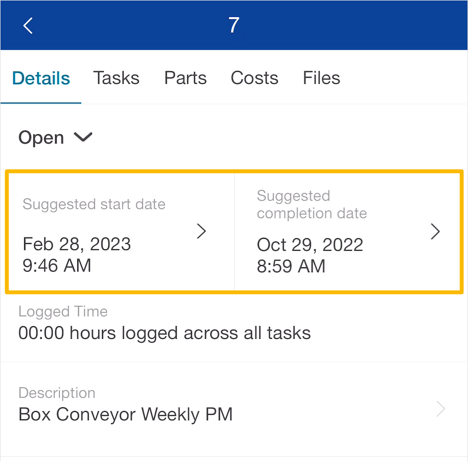The image size is (468, 461).
Task: Click the chevron next to Open status
Action: pyautogui.click(x=83, y=137)
